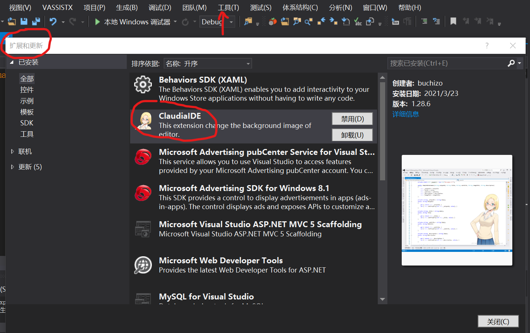Open the 窗口(W) menu
The image size is (530, 333).
(x=375, y=8)
